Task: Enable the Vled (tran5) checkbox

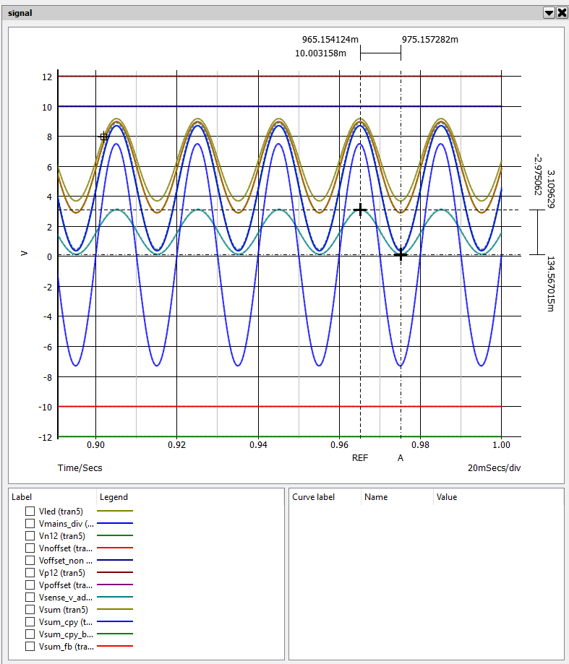Action: pyautogui.click(x=30, y=511)
